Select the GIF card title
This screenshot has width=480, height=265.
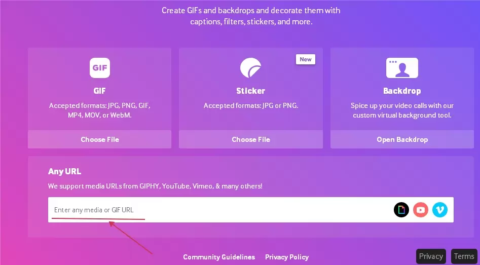coord(100,91)
